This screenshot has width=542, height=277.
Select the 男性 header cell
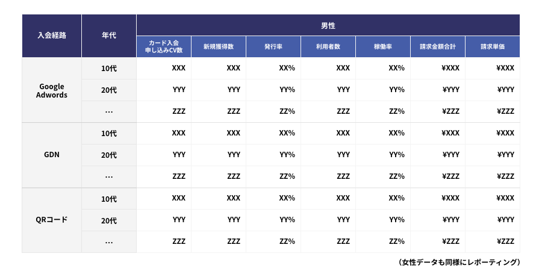coord(328,25)
